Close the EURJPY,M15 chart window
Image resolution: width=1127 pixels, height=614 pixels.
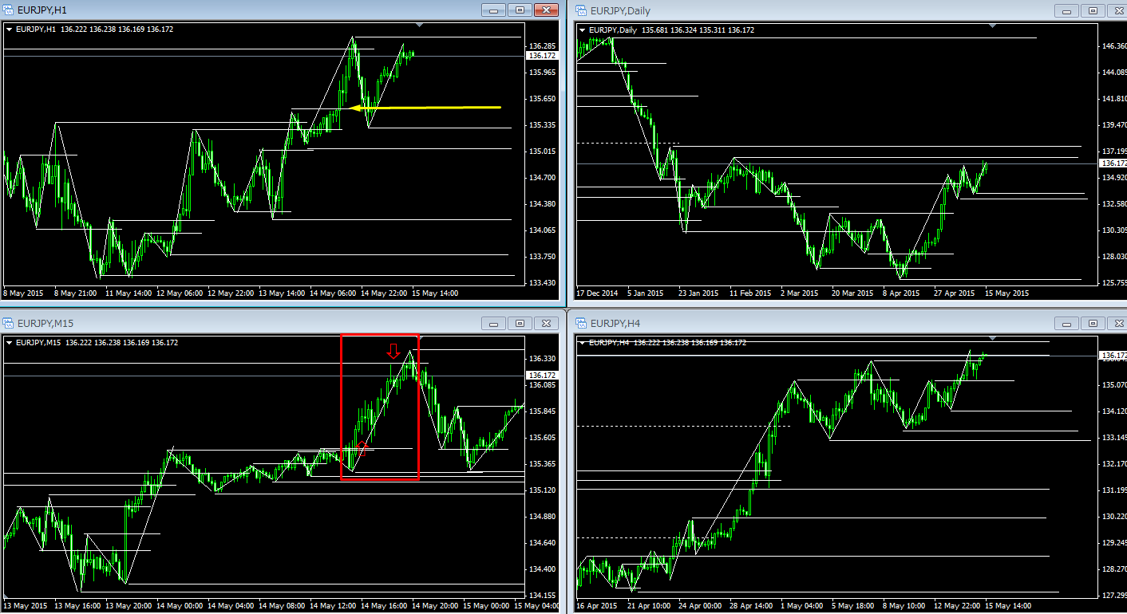tap(546, 323)
